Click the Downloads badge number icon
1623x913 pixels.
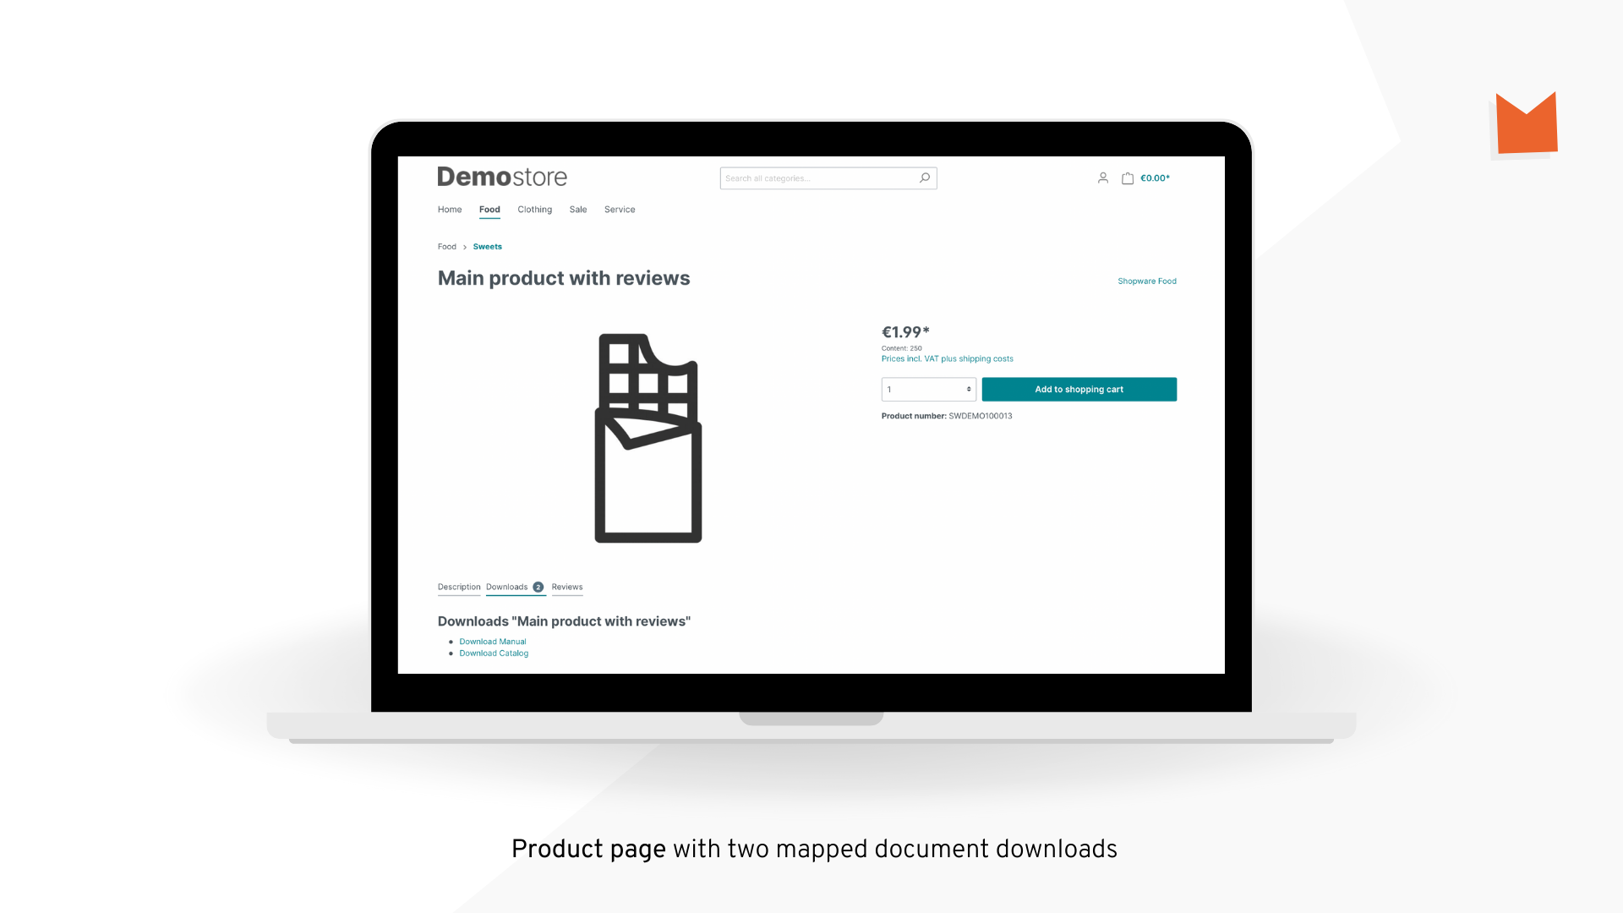coord(538,587)
